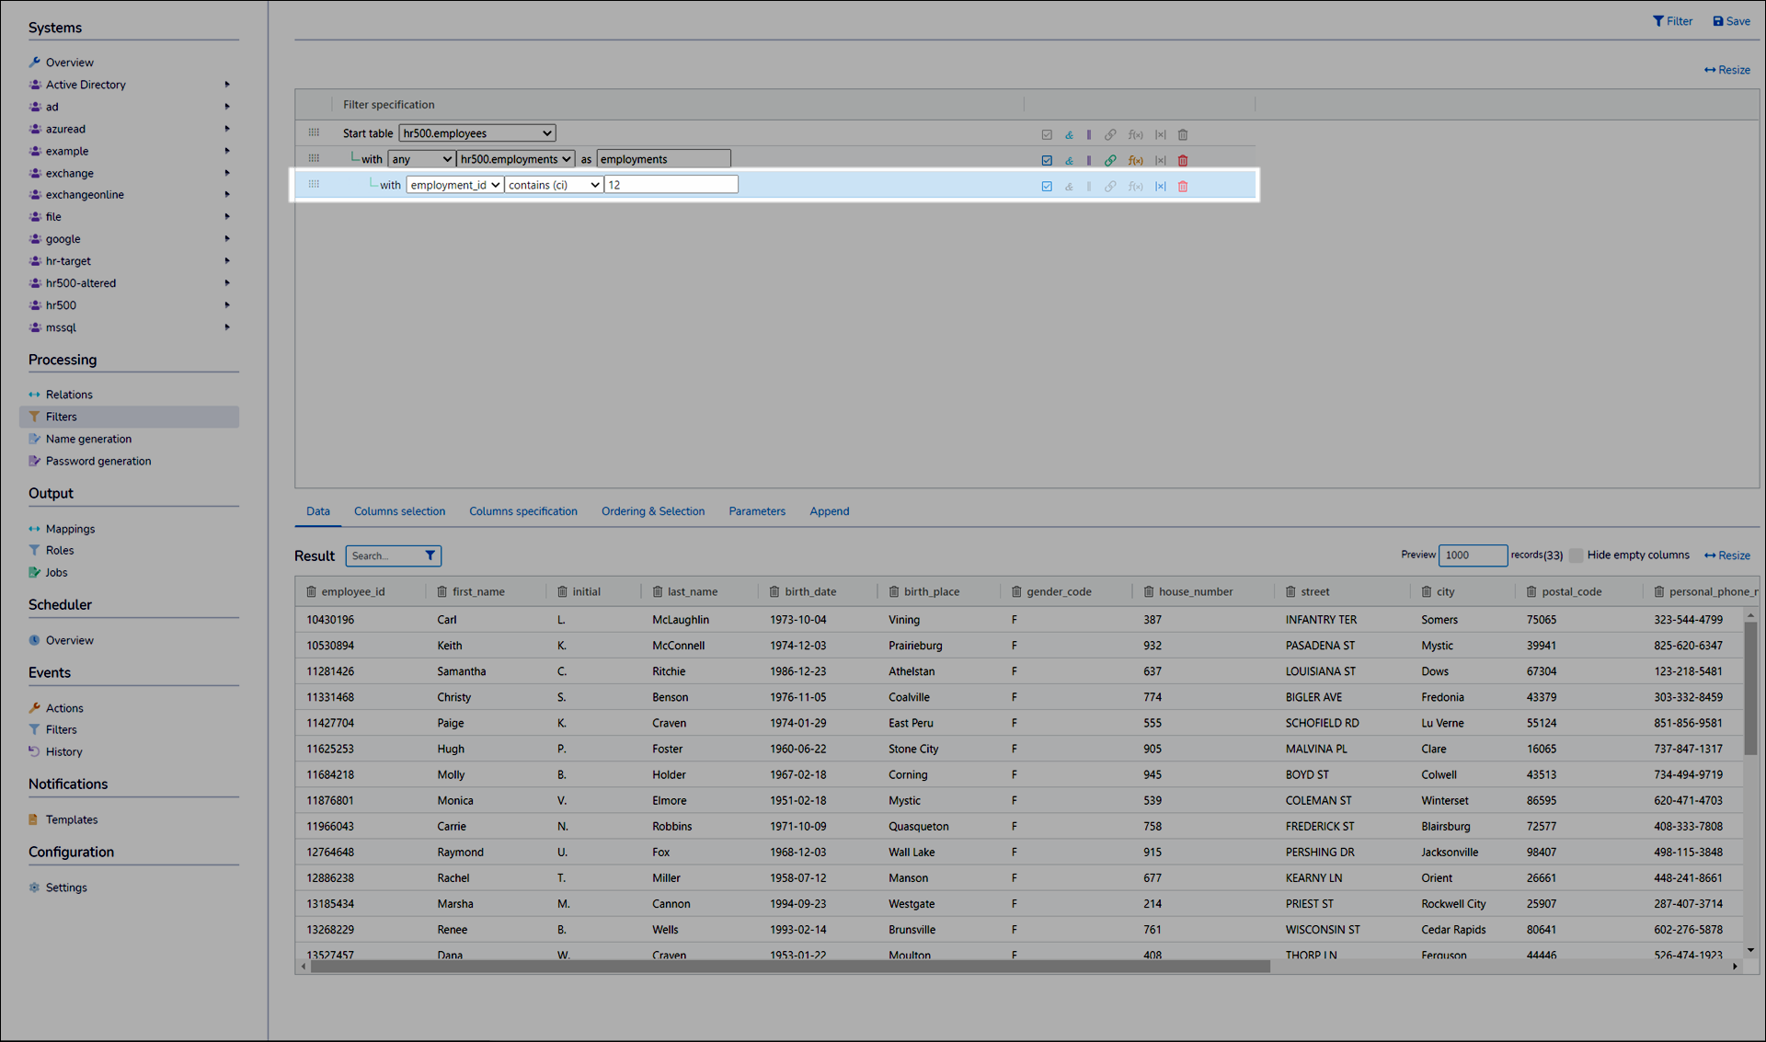Image resolution: width=1766 pixels, height=1042 pixels.
Task: Open the Start table hr500.employees dropdown
Action: tap(476, 133)
